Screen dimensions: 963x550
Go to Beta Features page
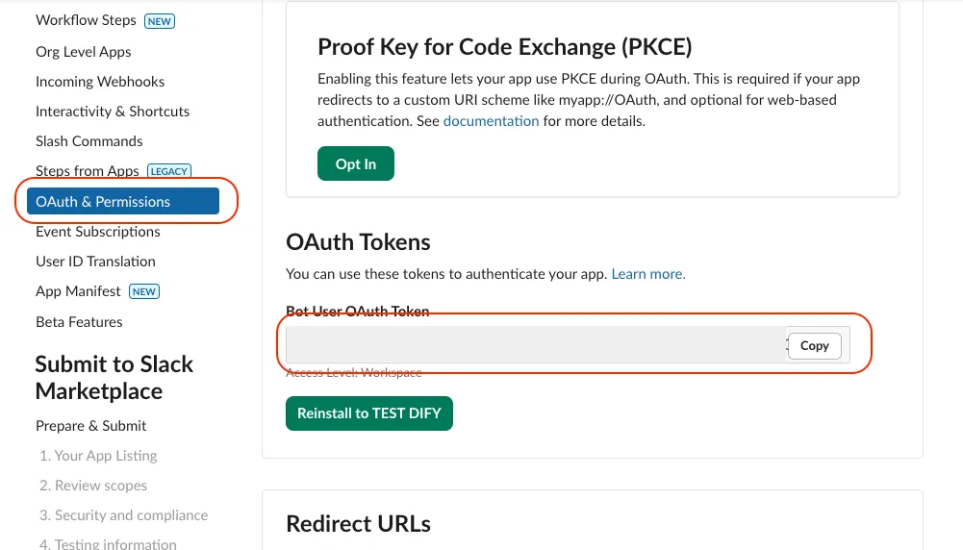coord(79,322)
